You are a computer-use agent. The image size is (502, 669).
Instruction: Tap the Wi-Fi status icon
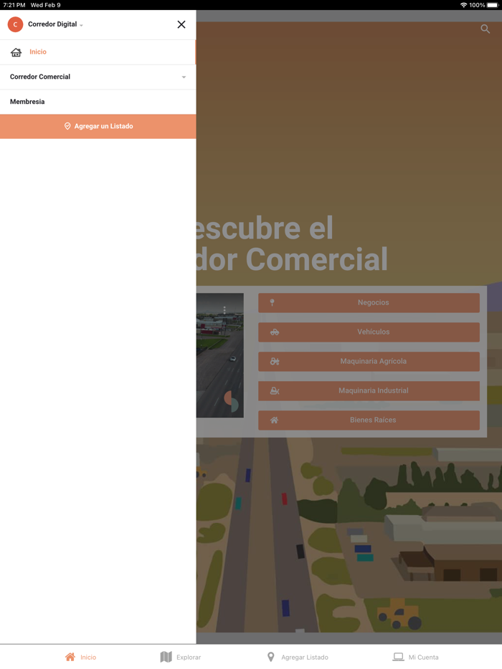pyautogui.click(x=463, y=5)
